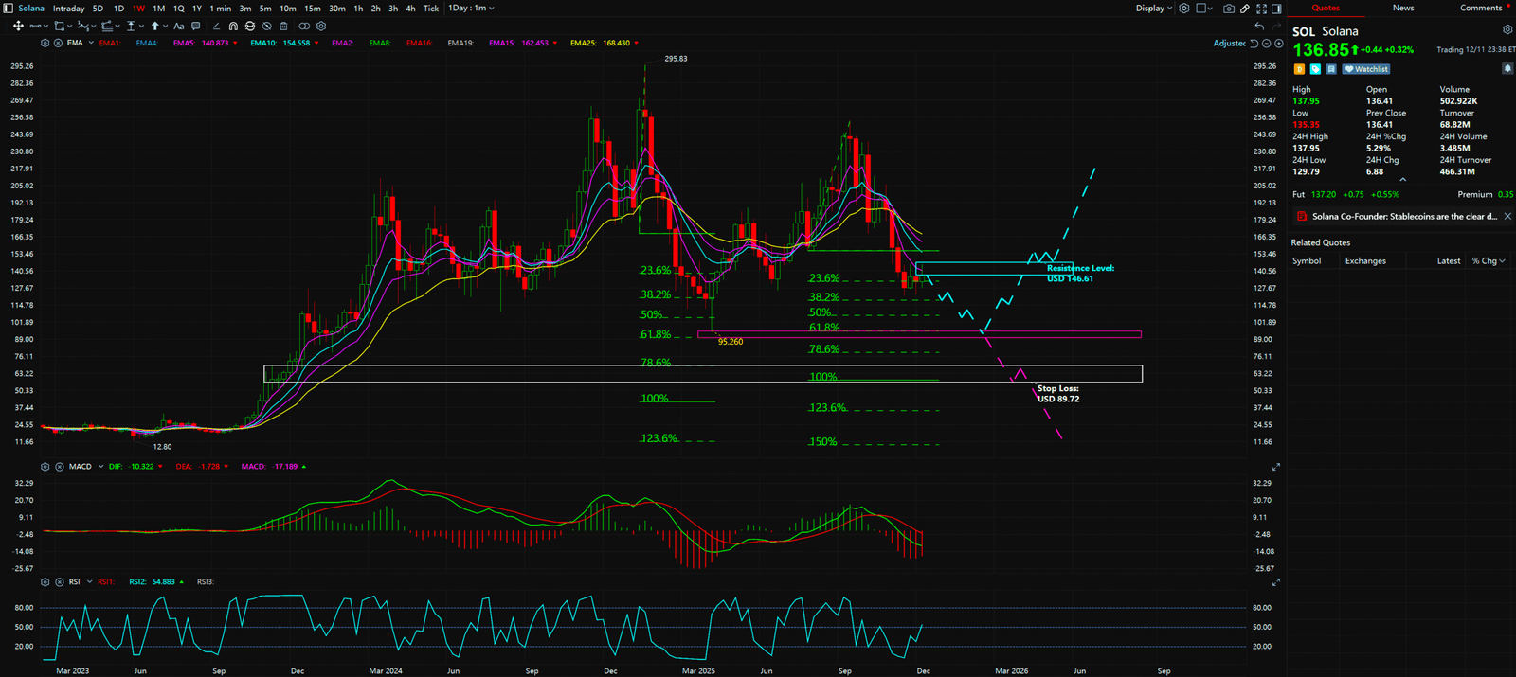
Task: Toggle the left sidebar panel icon
Action: click(x=9, y=9)
